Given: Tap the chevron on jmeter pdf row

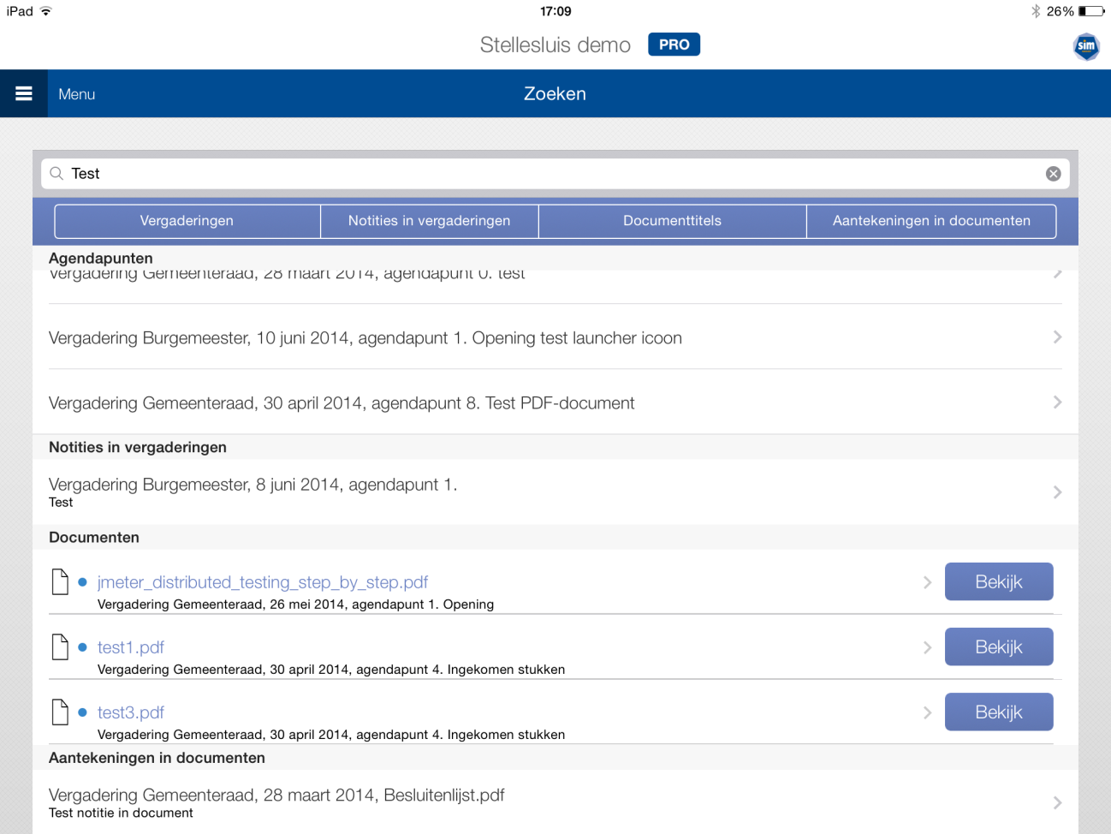Looking at the screenshot, I should [927, 582].
